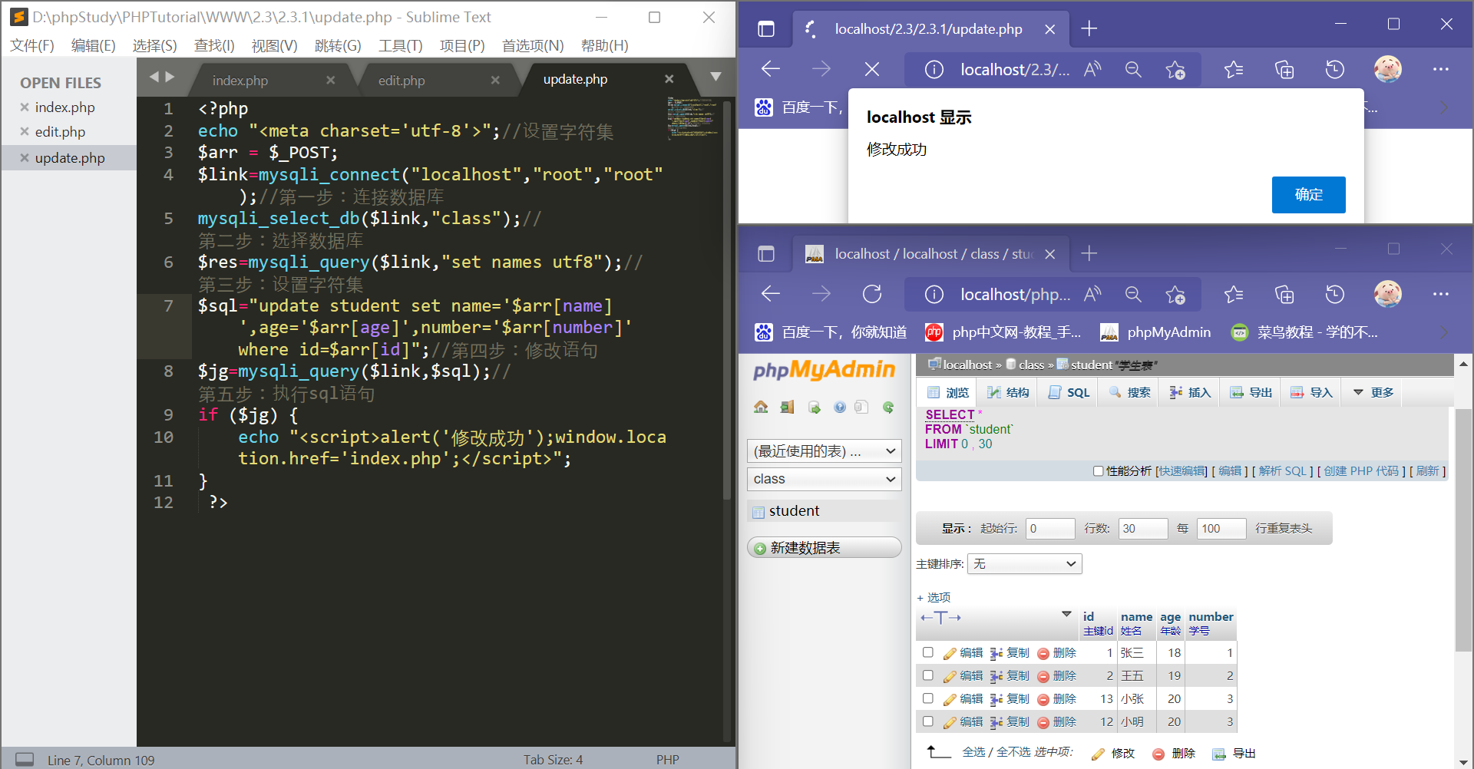The width and height of the screenshot is (1474, 769).
Task: Switch to the edit.php tab in Sublime
Action: (x=402, y=81)
